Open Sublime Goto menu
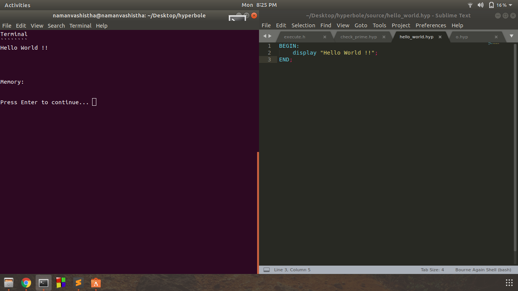The width and height of the screenshot is (518, 291). coord(361,25)
